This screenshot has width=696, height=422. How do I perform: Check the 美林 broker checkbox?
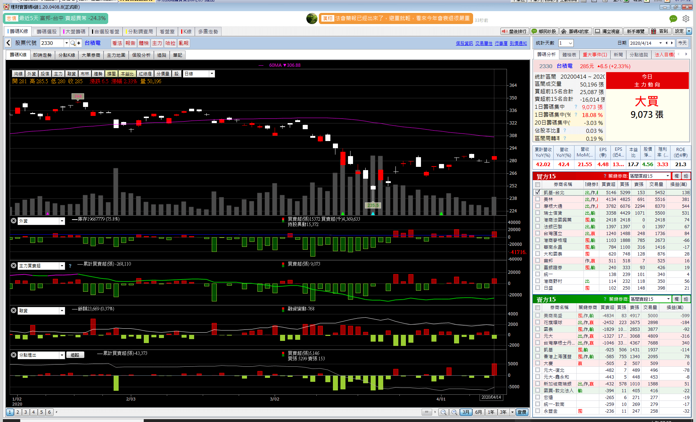[538, 199]
